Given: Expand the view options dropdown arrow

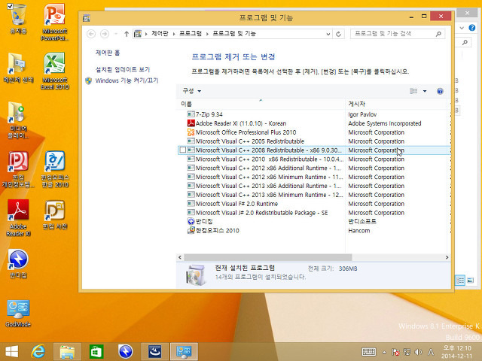Looking at the screenshot, I should tap(425, 91).
